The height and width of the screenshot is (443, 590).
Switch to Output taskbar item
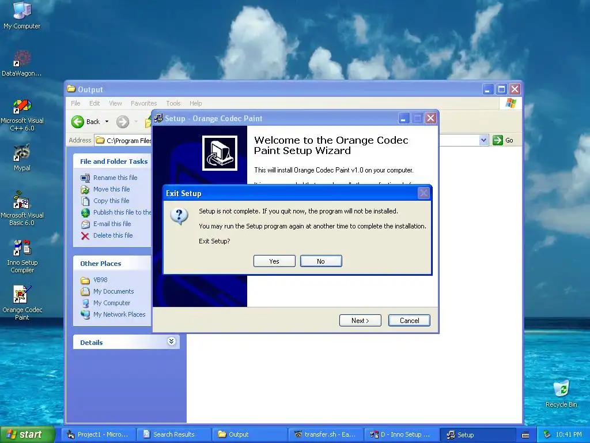pyautogui.click(x=249, y=435)
